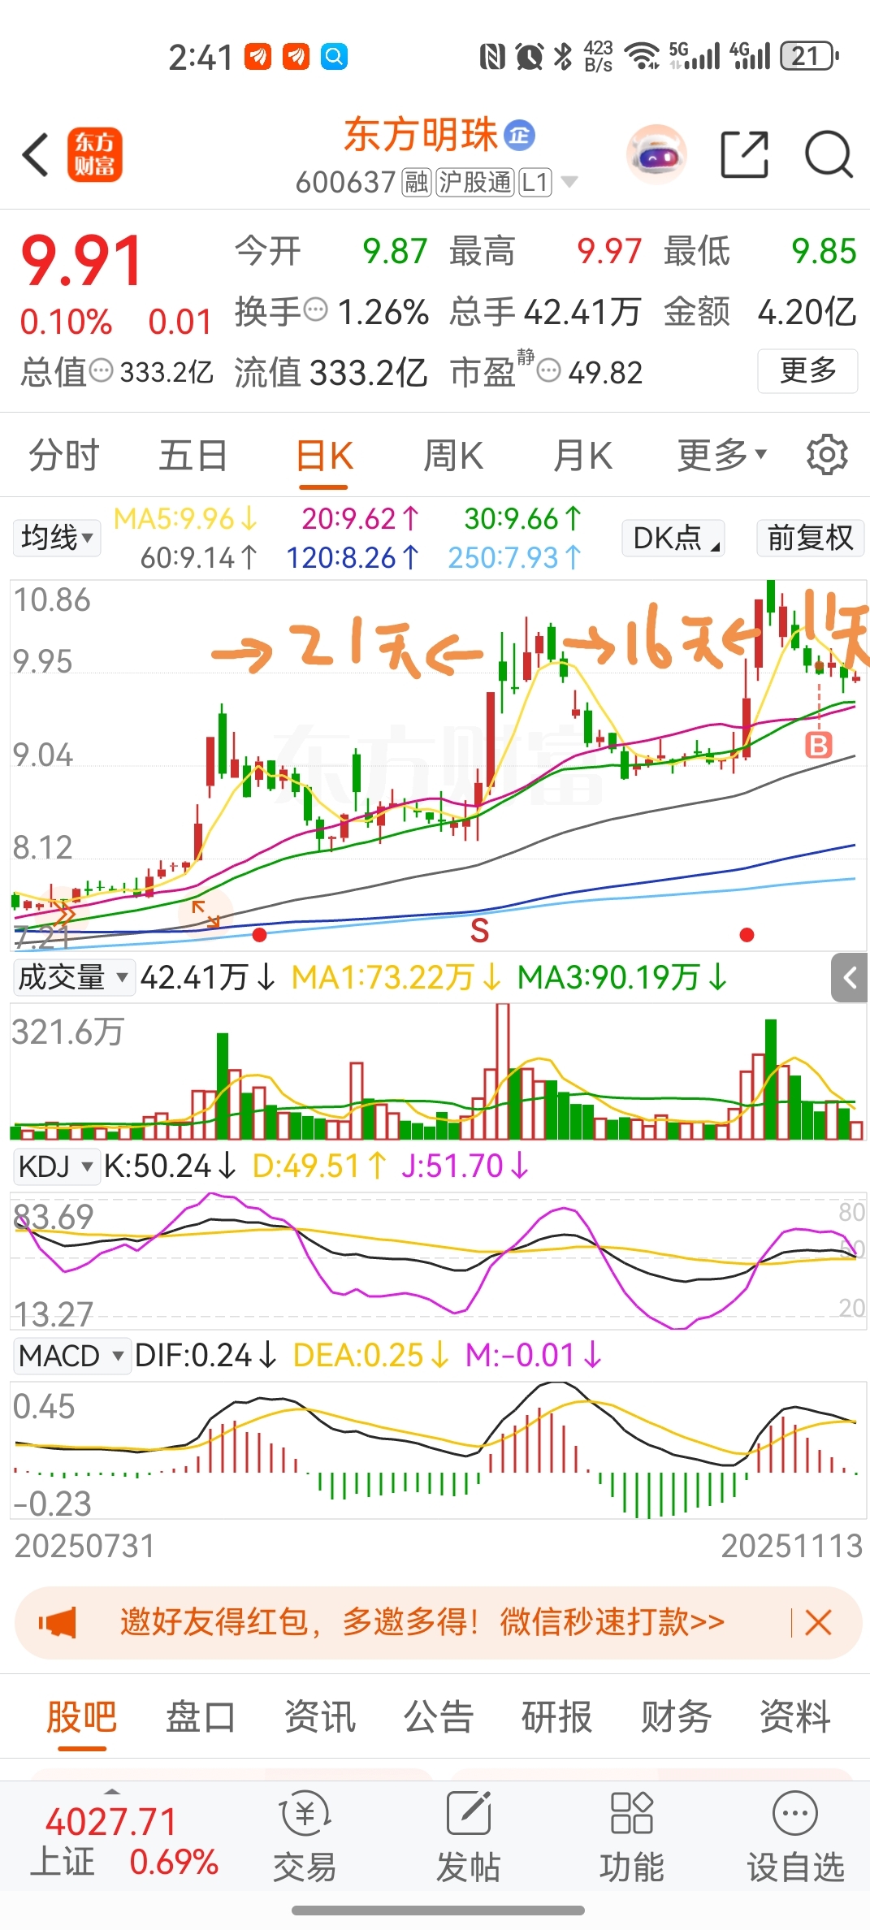This screenshot has height=1930, width=870.
Task: Open the 资讯 tab
Action: click(319, 1717)
